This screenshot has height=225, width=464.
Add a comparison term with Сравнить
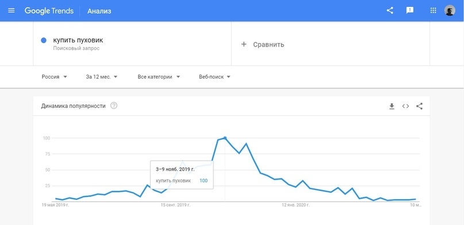coord(263,45)
